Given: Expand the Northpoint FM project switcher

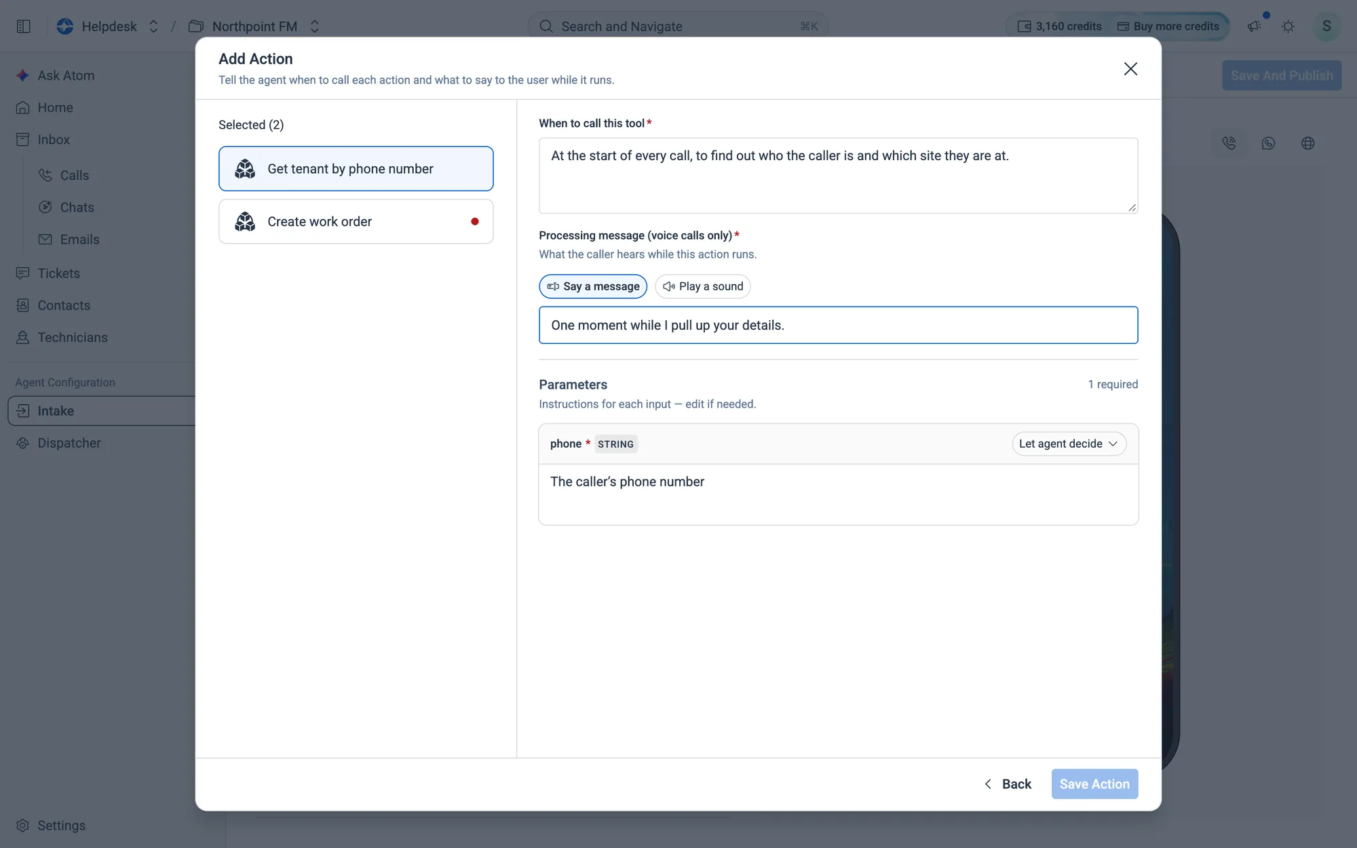Looking at the screenshot, I should (314, 26).
